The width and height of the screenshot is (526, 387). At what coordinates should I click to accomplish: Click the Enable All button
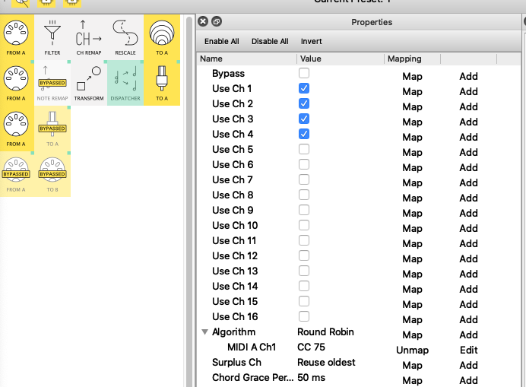[223, 41]
